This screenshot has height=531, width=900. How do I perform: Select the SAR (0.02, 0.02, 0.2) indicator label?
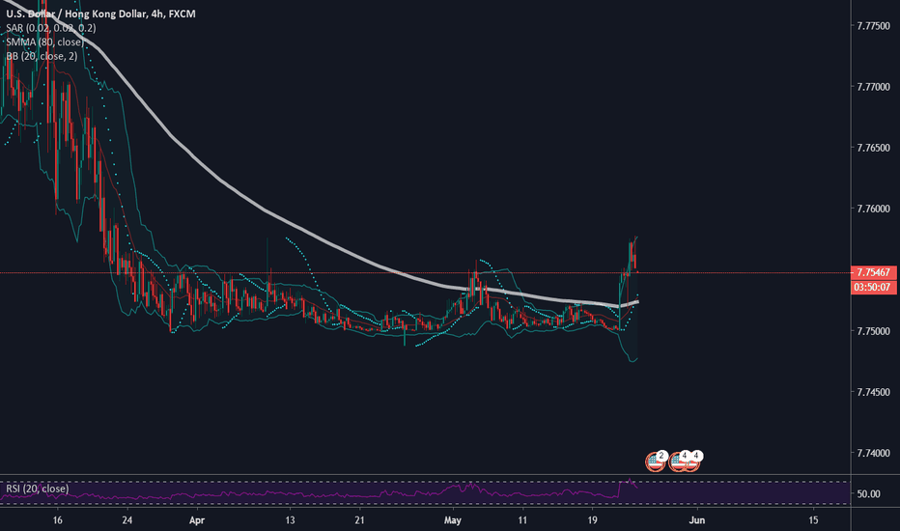click(x=51, y=28)
